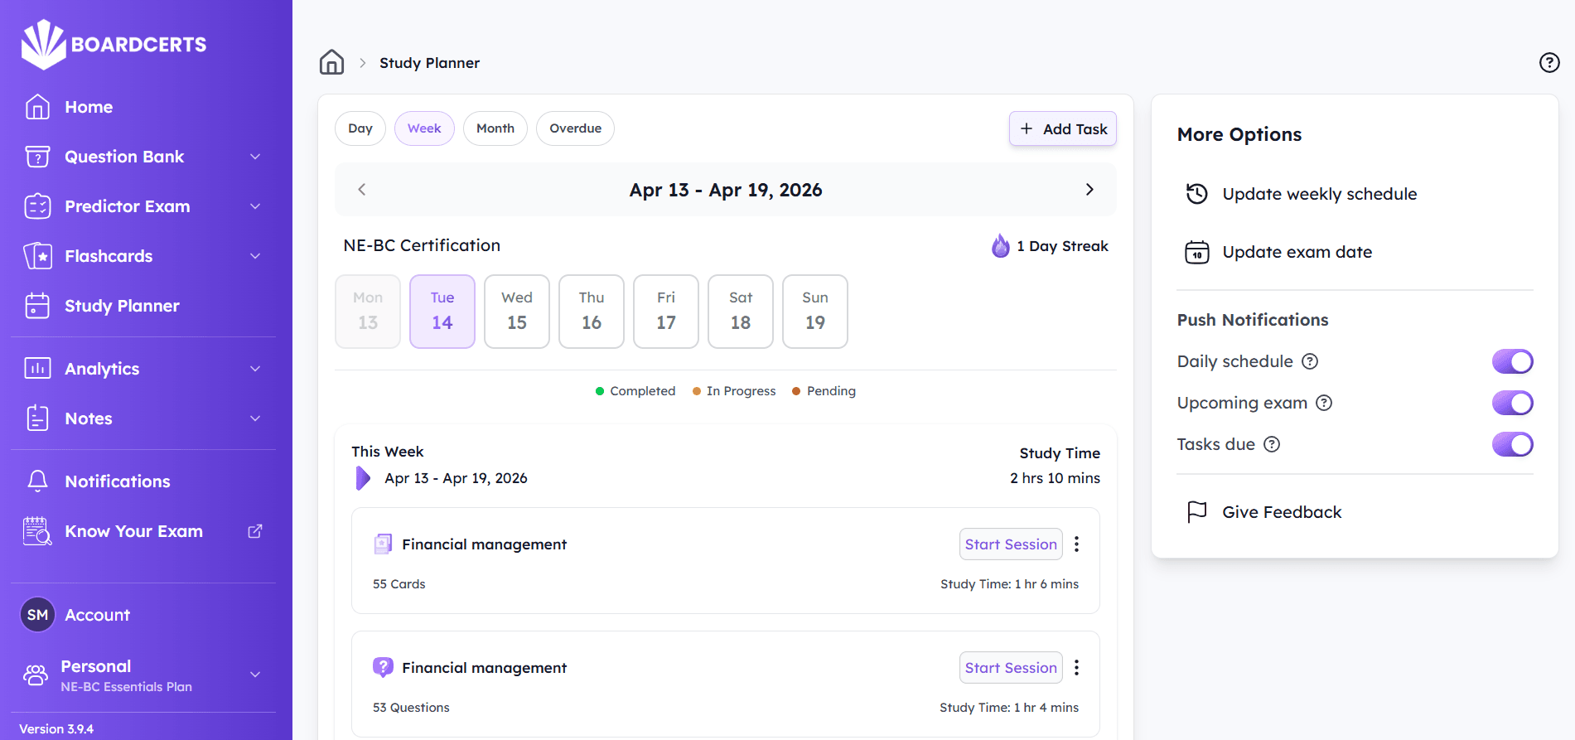Image resolution: width=1575 pixels, height=740 pixels.
Task: Click the Notifications bell icon
Action: (37, 481)
